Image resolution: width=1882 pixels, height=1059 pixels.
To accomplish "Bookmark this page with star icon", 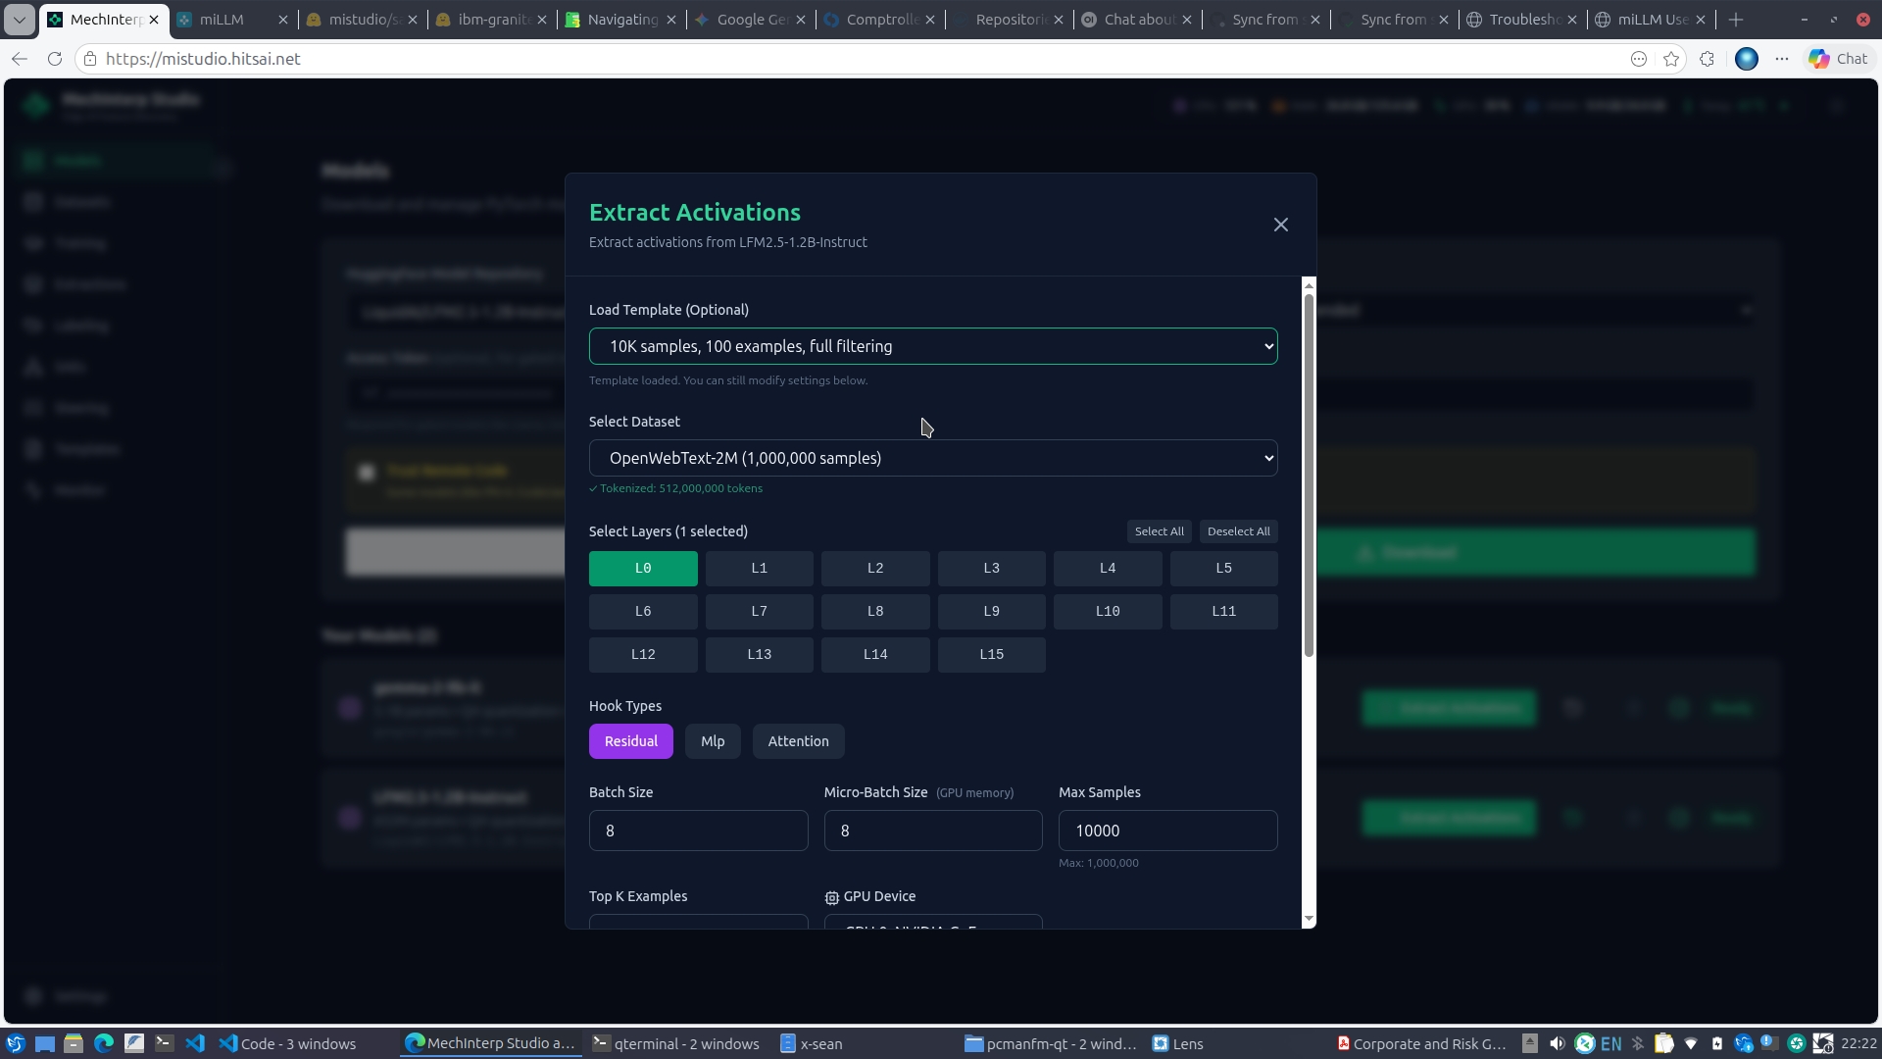I will coord(1671,59).
